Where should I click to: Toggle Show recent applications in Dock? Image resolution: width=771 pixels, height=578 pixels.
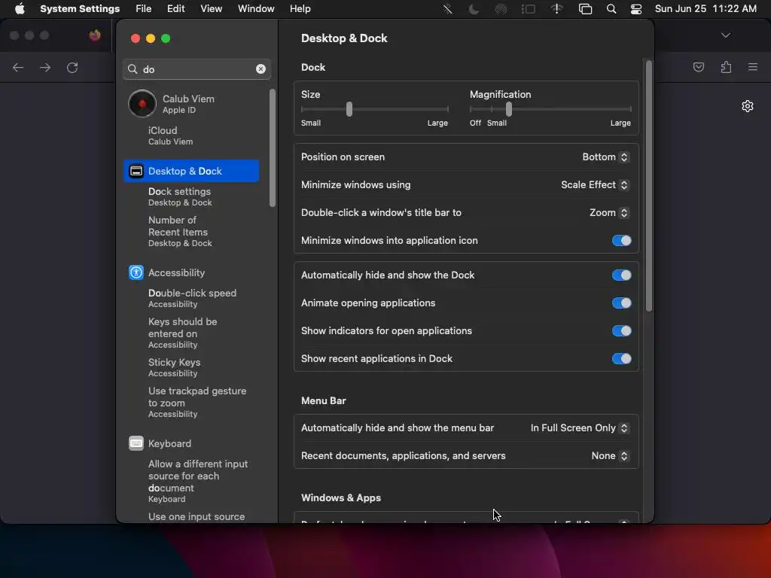coord(621,358)
